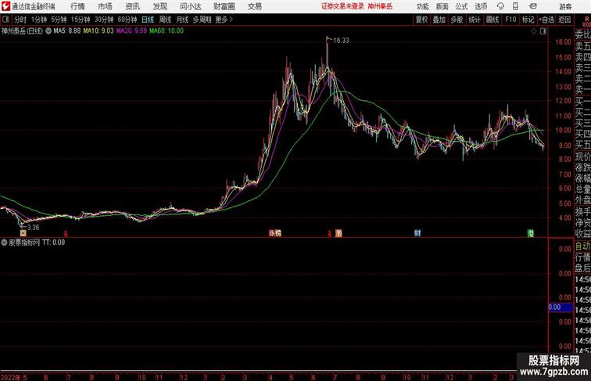
Task: Switch to 30分钟 period
Action: click(x=104, y=20)
